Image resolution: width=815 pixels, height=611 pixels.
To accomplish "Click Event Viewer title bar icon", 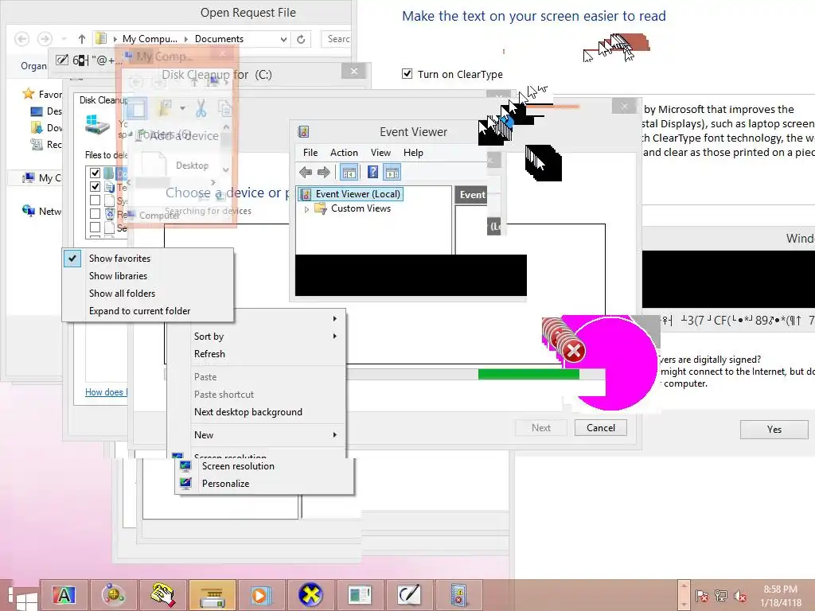I will point(304,132).
